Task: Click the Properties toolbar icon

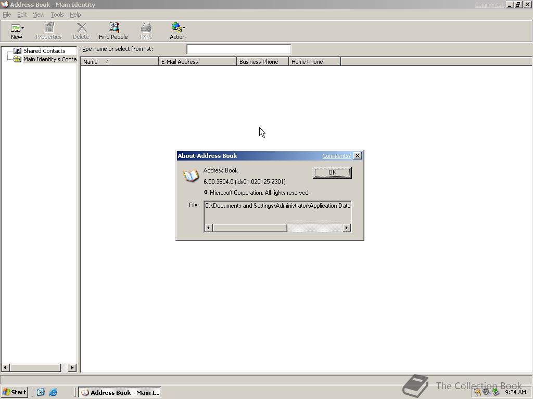Action: tap(49, 31)
